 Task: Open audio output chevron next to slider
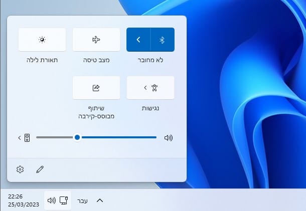20,138
